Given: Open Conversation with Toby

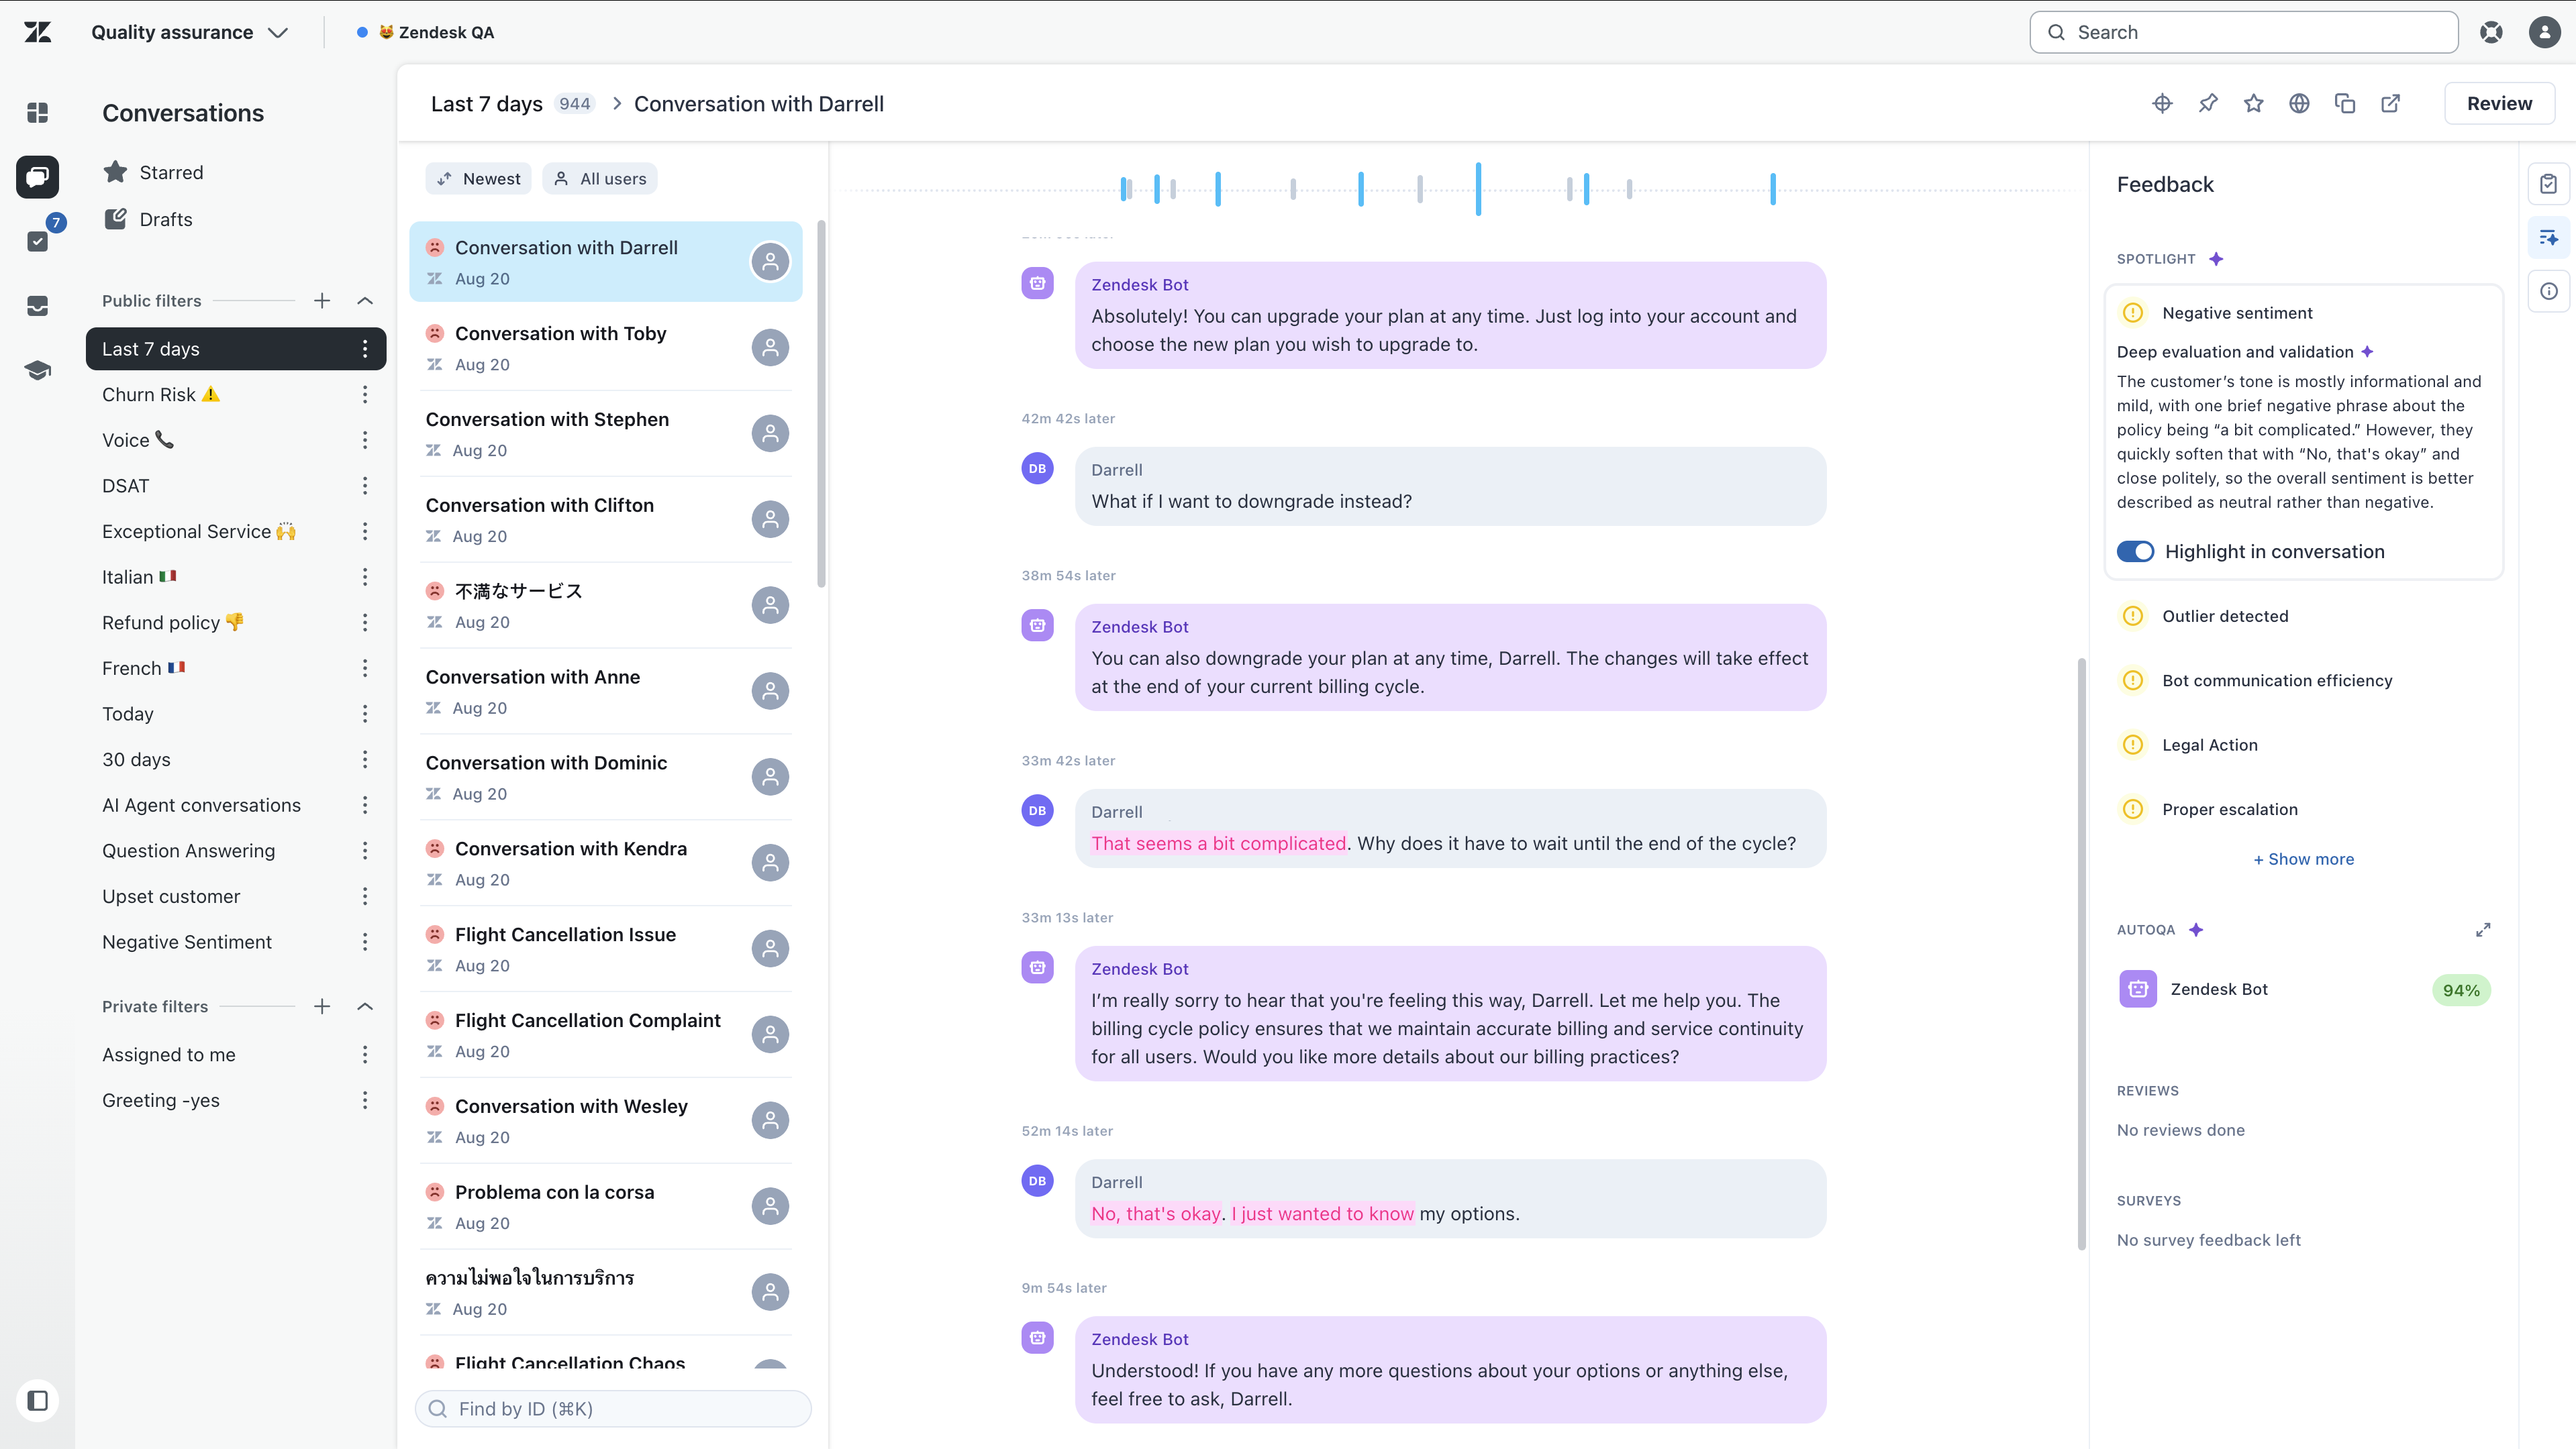Looking at the screenshot, I should pyautogui.click(x=606, y=347).
